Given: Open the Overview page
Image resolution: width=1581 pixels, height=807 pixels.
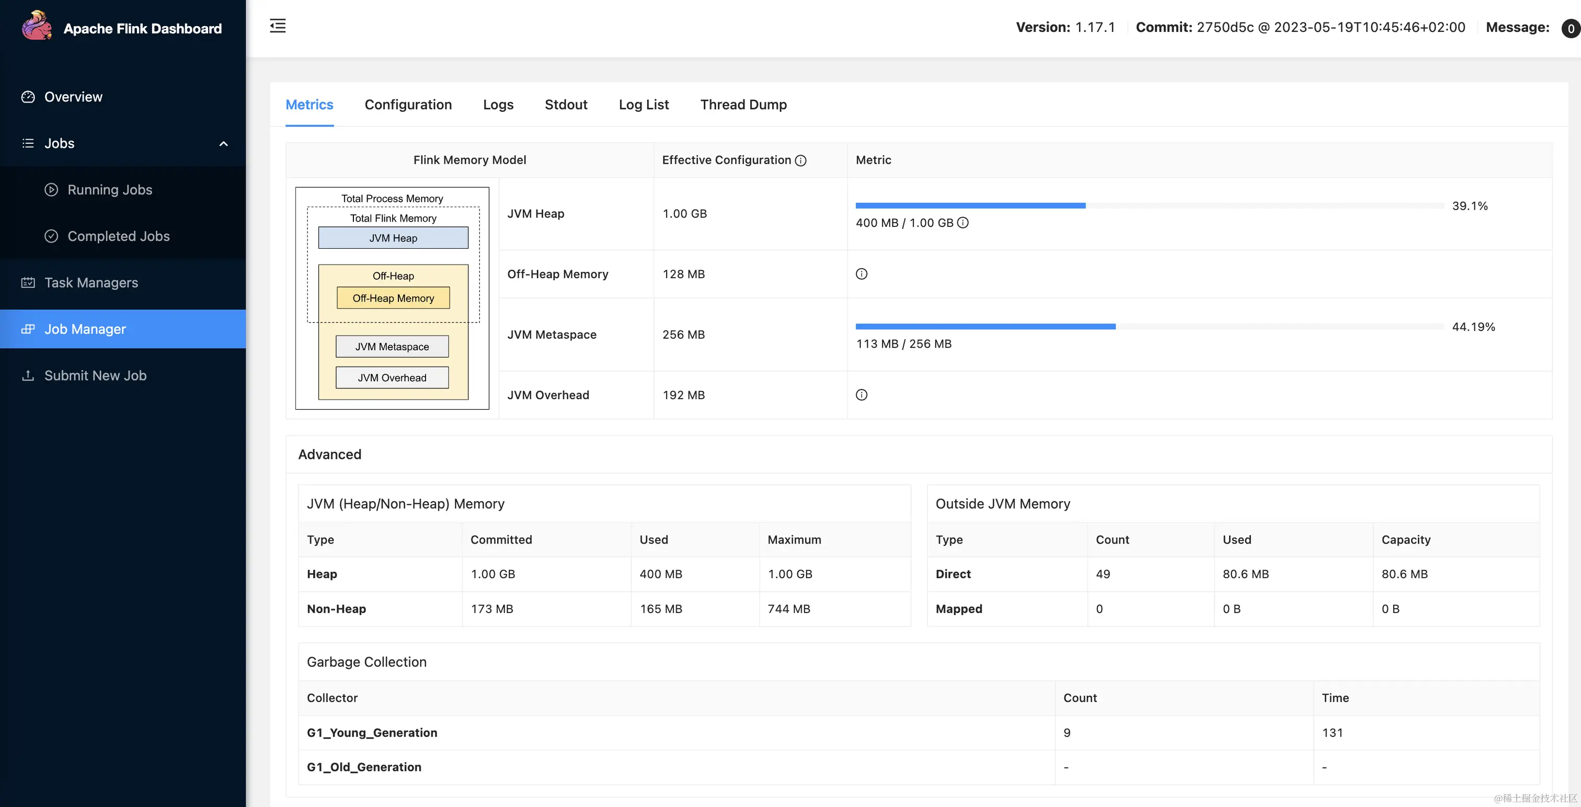Looking at the screenshot, I should pyautogui.click(x=123, y=97).
